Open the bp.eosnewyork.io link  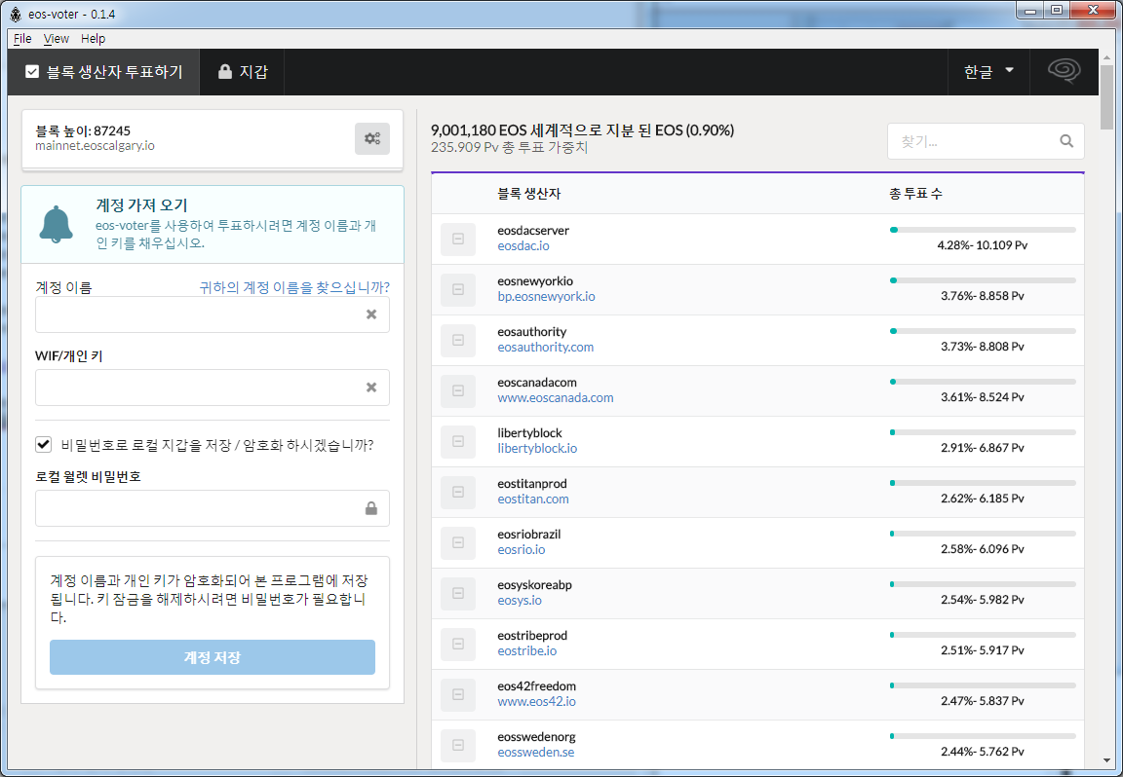pos(547,296)
